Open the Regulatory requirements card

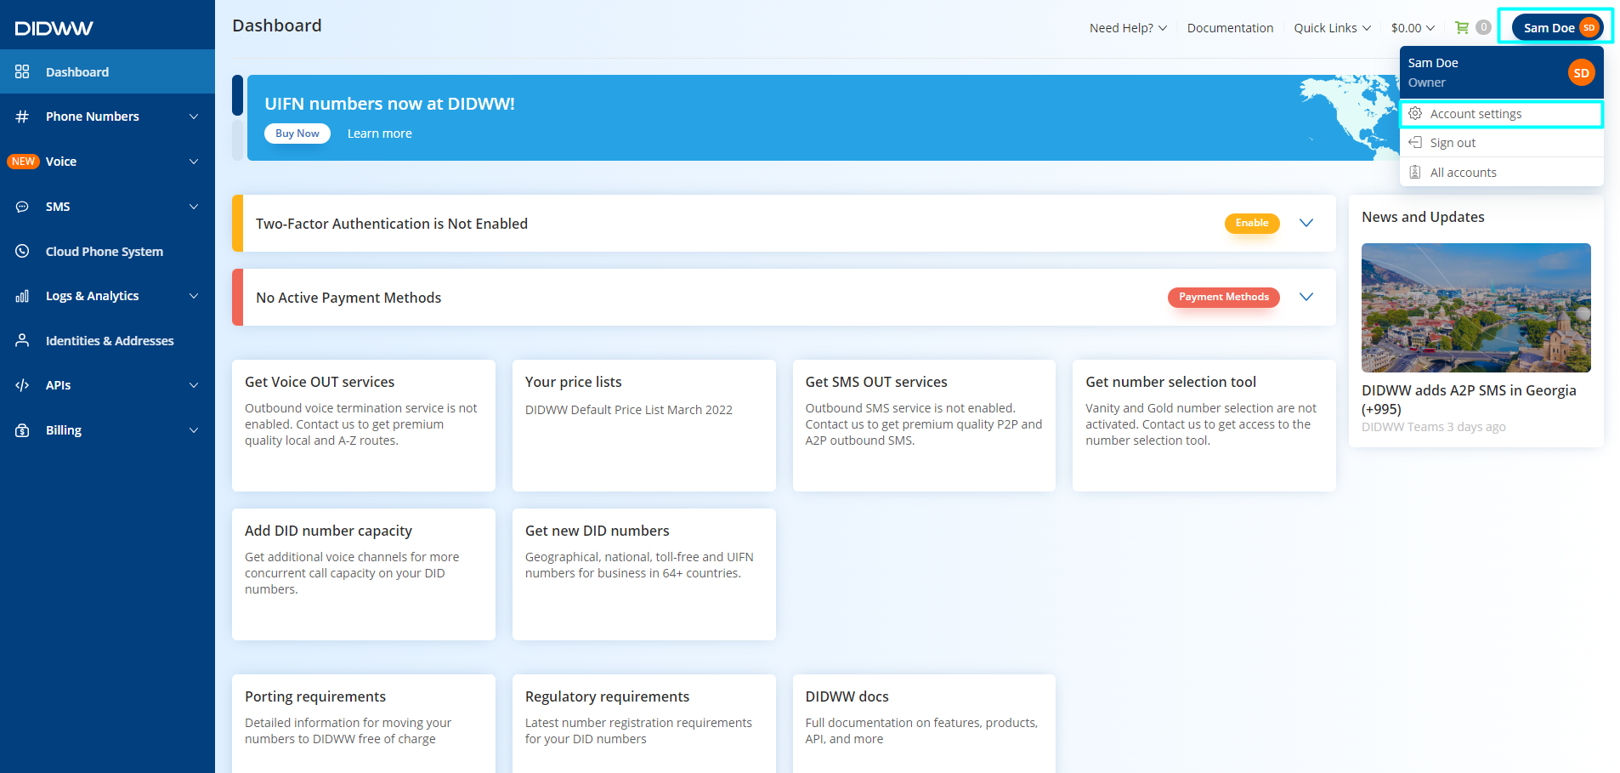pyautogui.click(x=644, y=724)
